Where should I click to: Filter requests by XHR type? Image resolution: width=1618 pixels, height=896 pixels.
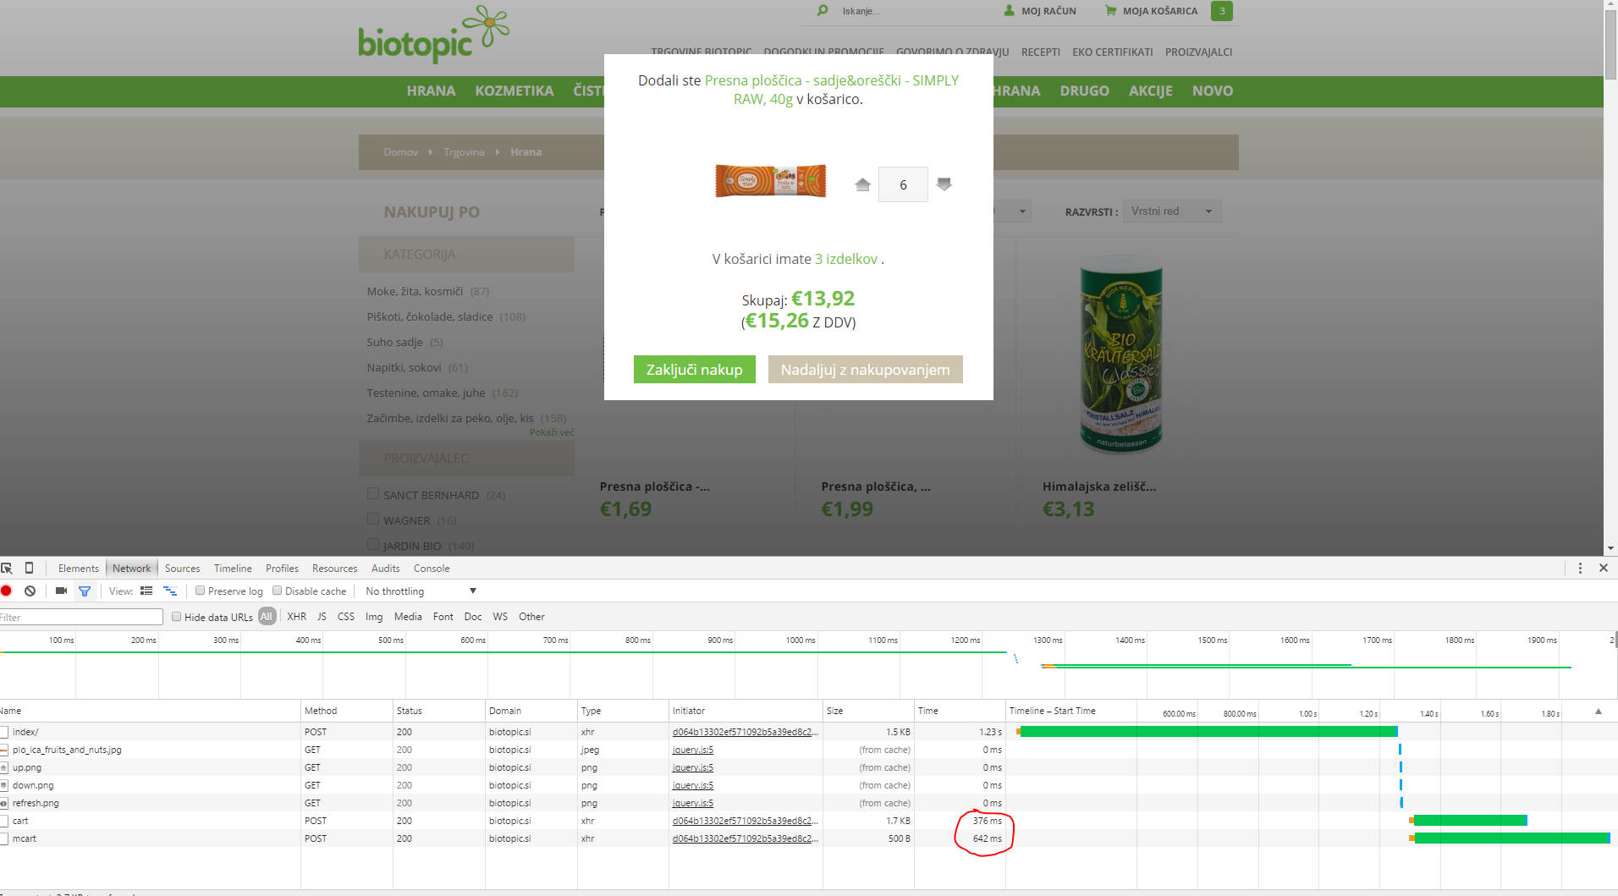[x=296, y=617]
